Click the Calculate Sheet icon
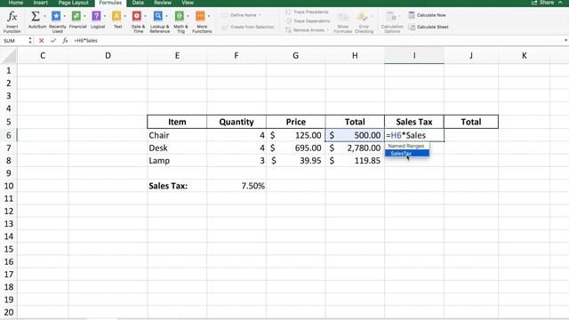This screenshot has height=320, width=569. point(412,27)
